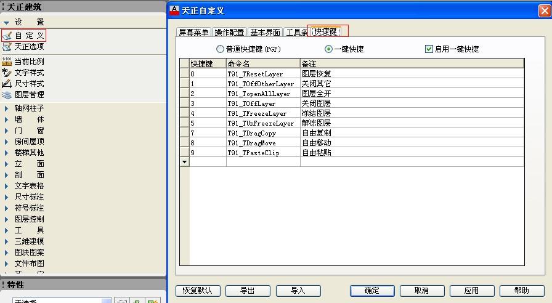552x303 pixels.
Task: Expand the 房间屋顶 menu
Action: point(6,142)
